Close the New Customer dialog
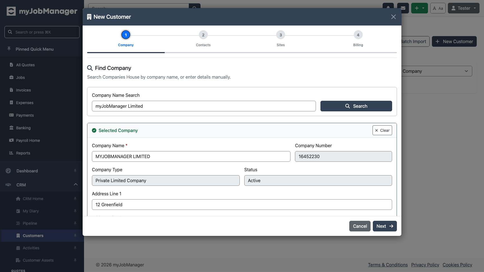484x272 pixels. tap(394, 17)
